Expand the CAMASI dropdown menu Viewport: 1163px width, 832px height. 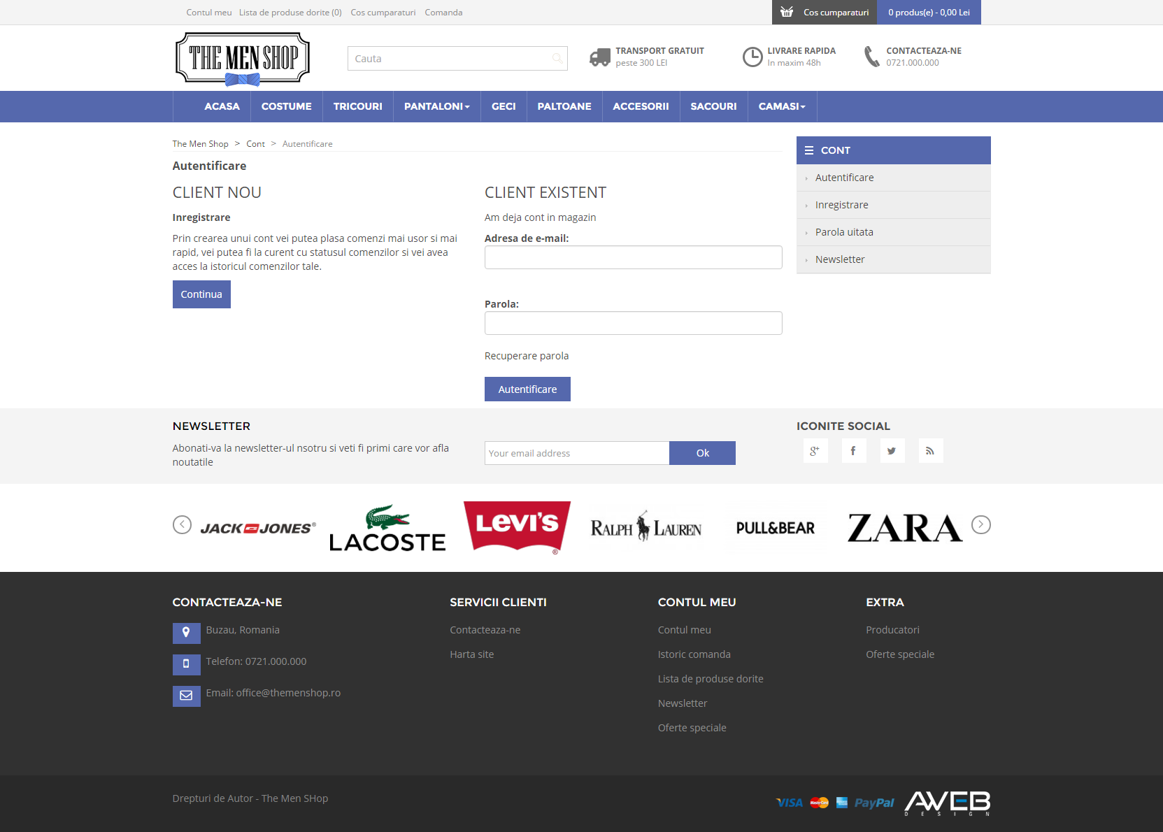pos(782,106)
